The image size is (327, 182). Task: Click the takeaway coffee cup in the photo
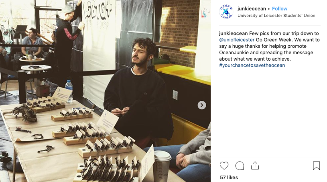(x=162, y=166)
